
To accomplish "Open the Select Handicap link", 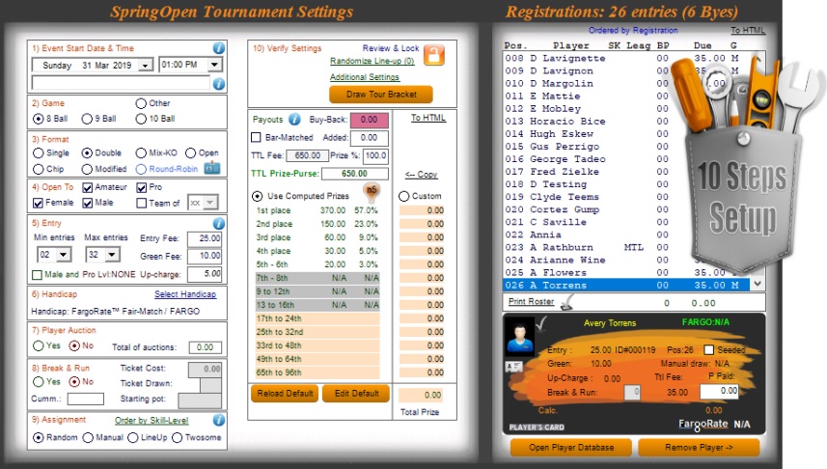I will point(185,294).
